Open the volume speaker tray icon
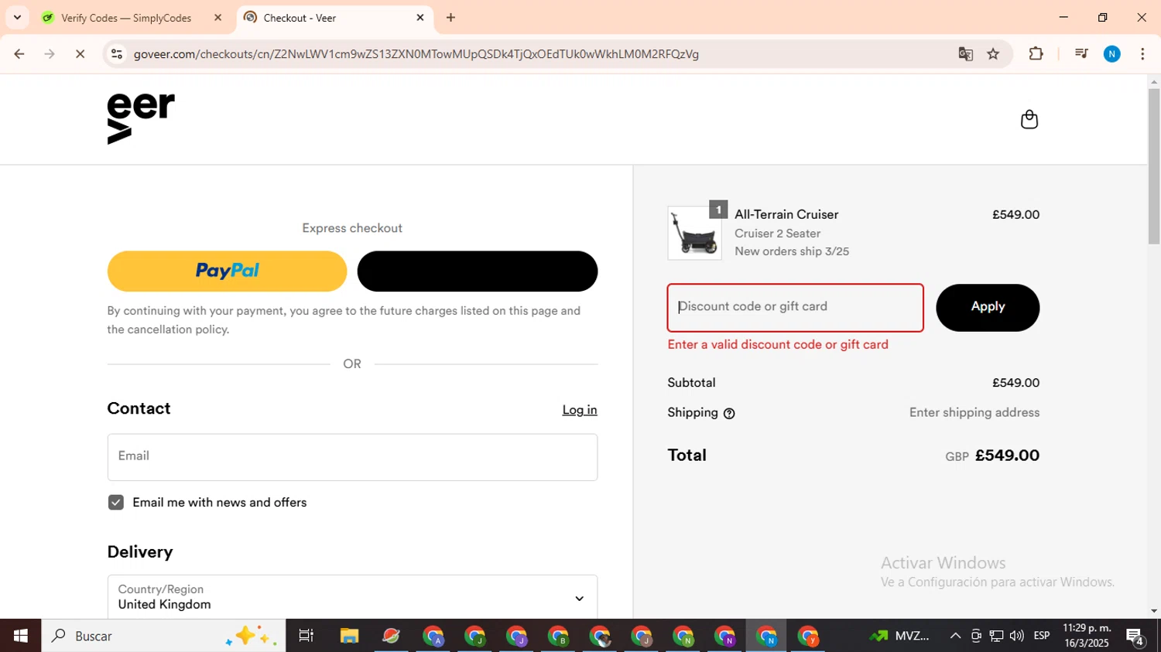Viewport: 1161px width, 652px height. pyautogui.click(x=1016, y=636)
